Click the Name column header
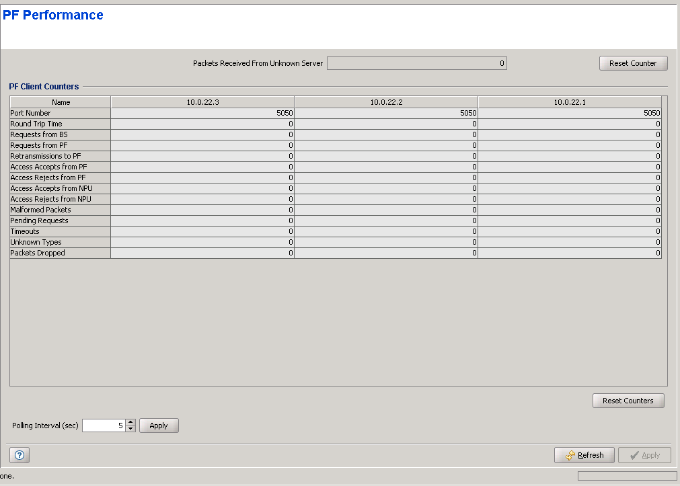 click(x=61, y=102)
